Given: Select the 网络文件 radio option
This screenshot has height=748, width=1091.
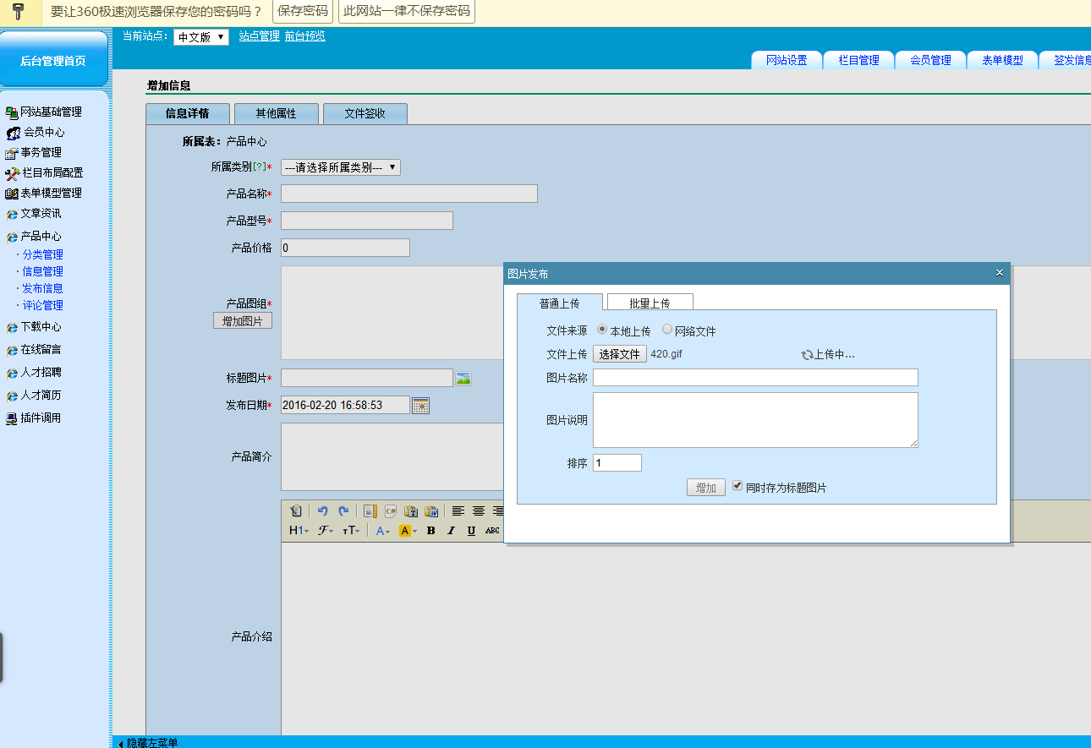Looking at the screenshot, I should [x=667, y=330].
